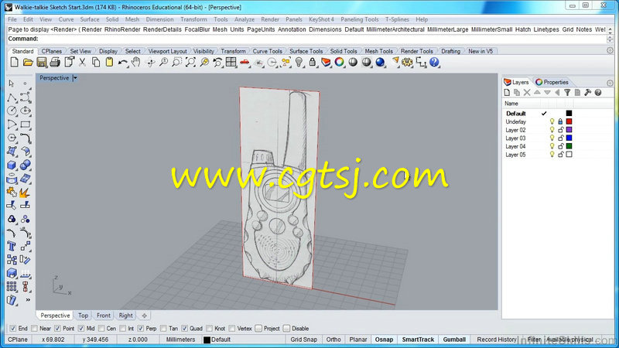Save the file with the floppy disk icon
This screenshot has height=348, width=619.
pyautogui.click(x=42, y=63)
